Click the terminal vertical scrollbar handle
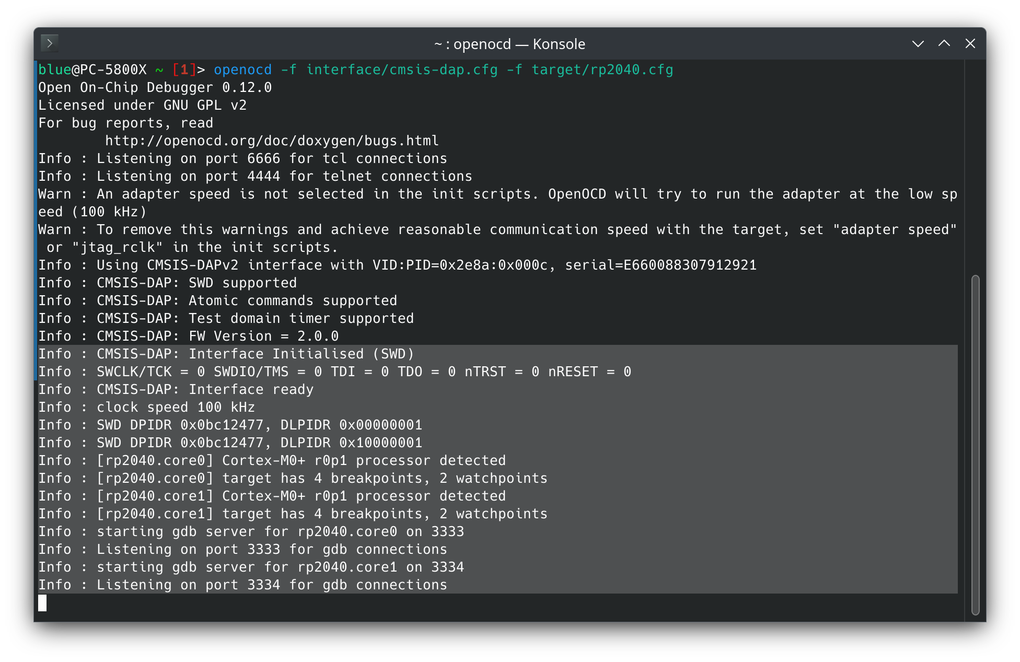1020x662 pixels. 975,444
